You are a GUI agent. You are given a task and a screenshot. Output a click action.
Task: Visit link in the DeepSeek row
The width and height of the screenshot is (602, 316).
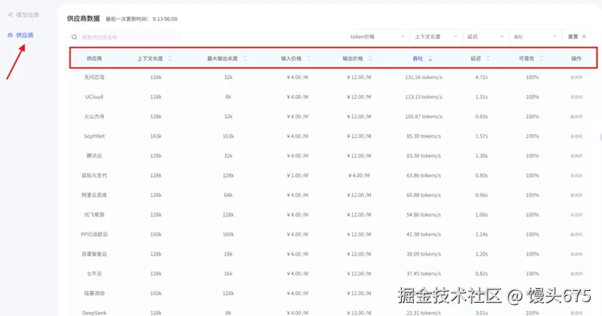pyautogui.click(x=576, y=313)
